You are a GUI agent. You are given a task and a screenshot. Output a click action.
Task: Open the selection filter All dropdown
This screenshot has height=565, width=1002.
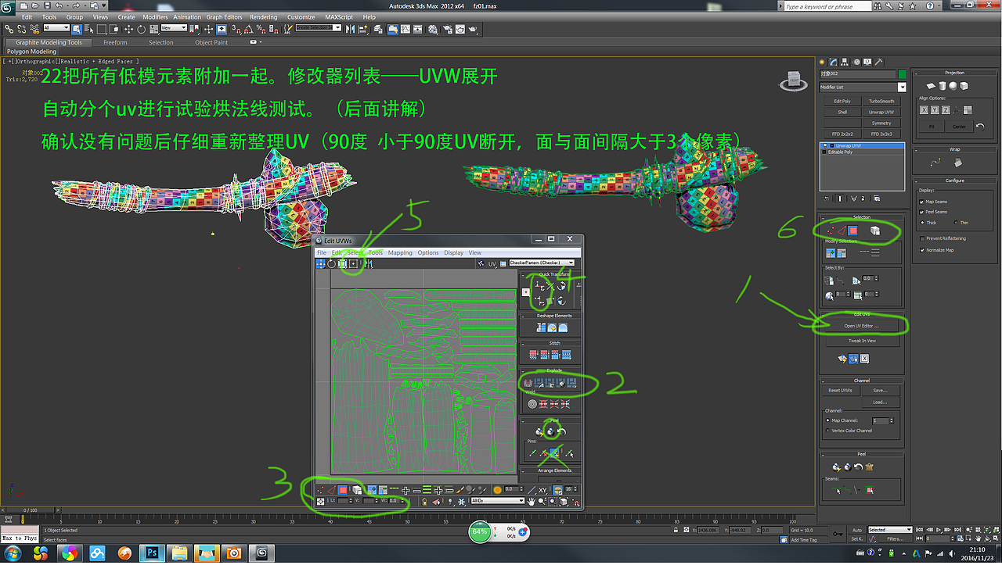(x=57, y=28)
